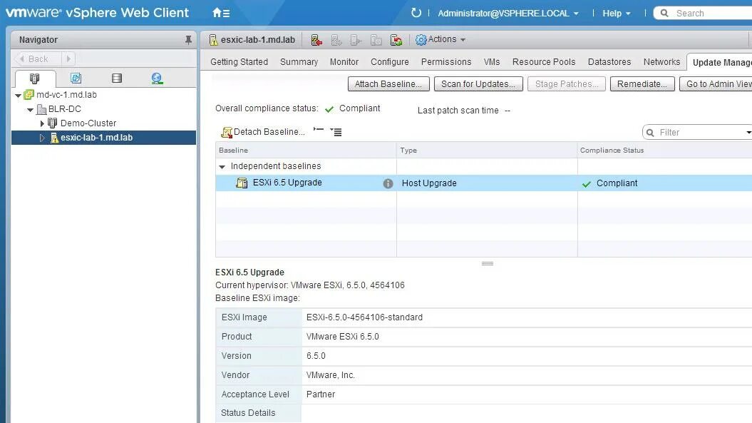The height and width of the screenshot is (423, 752).
Task: Open the Actions dropdown menu
Action: (x=441, y=39)
